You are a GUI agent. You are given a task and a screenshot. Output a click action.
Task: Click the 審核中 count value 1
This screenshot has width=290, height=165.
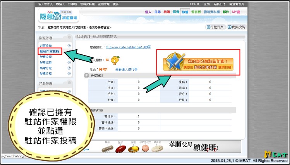coord(139,116)
